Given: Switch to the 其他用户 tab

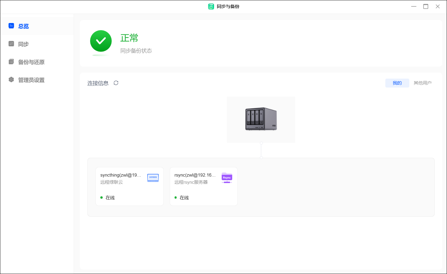Looking at the screenshot, I should pos(422,83).
